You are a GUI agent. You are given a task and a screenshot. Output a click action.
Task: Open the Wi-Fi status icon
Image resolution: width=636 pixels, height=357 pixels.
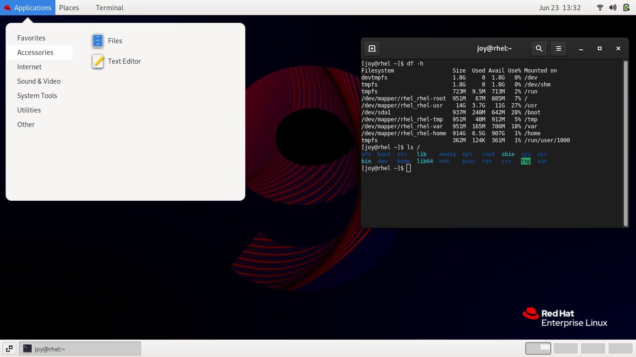[600, 7]
